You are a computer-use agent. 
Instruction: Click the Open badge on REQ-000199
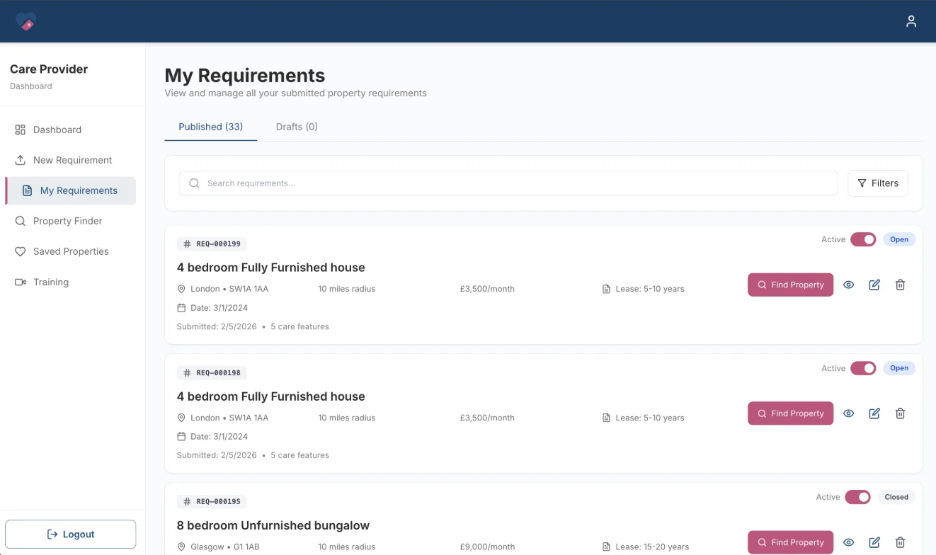click(899, 239)
